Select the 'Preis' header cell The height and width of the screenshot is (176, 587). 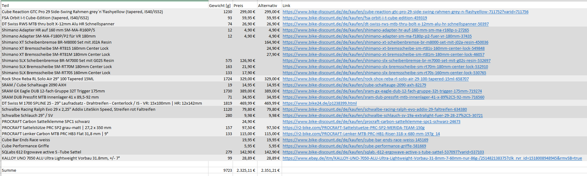(x=238, y=5)
